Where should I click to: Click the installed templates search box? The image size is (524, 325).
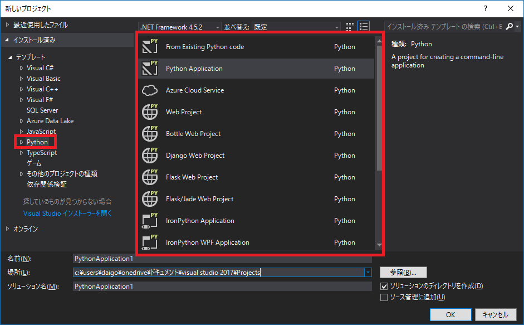[x=444, y=26]
